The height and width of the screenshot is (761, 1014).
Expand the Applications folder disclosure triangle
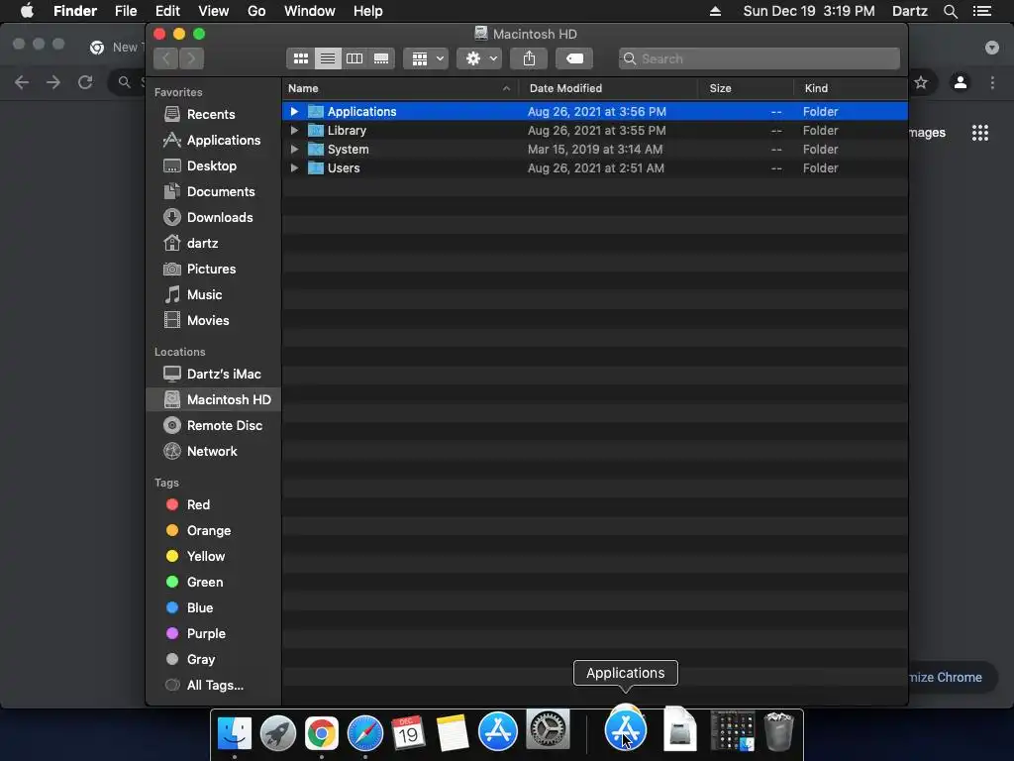point(294,111)
